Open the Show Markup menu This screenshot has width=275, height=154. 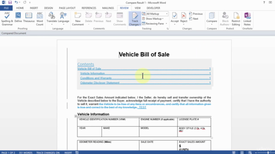coord(153,19)
